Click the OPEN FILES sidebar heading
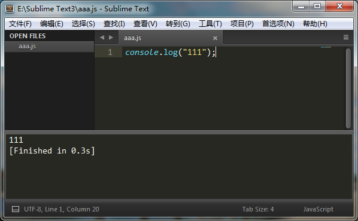 click(x=28, y=36)
